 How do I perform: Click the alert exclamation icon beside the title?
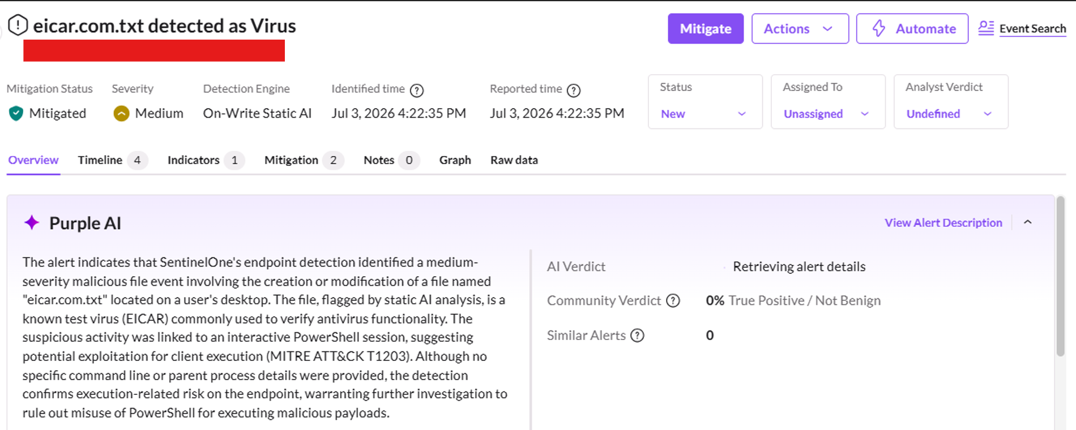point(18,25)
